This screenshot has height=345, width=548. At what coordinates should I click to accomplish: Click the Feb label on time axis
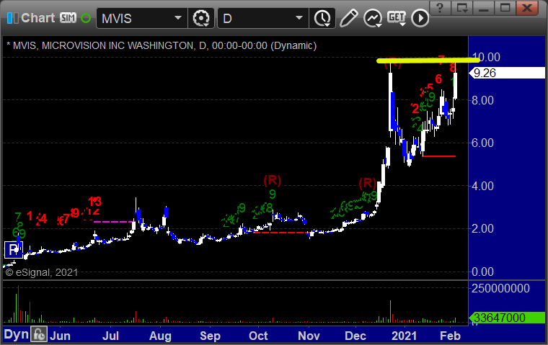tap(450, 336)
